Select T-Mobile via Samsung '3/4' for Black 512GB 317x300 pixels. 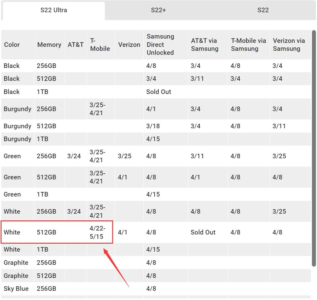click(x=235, y=79)
